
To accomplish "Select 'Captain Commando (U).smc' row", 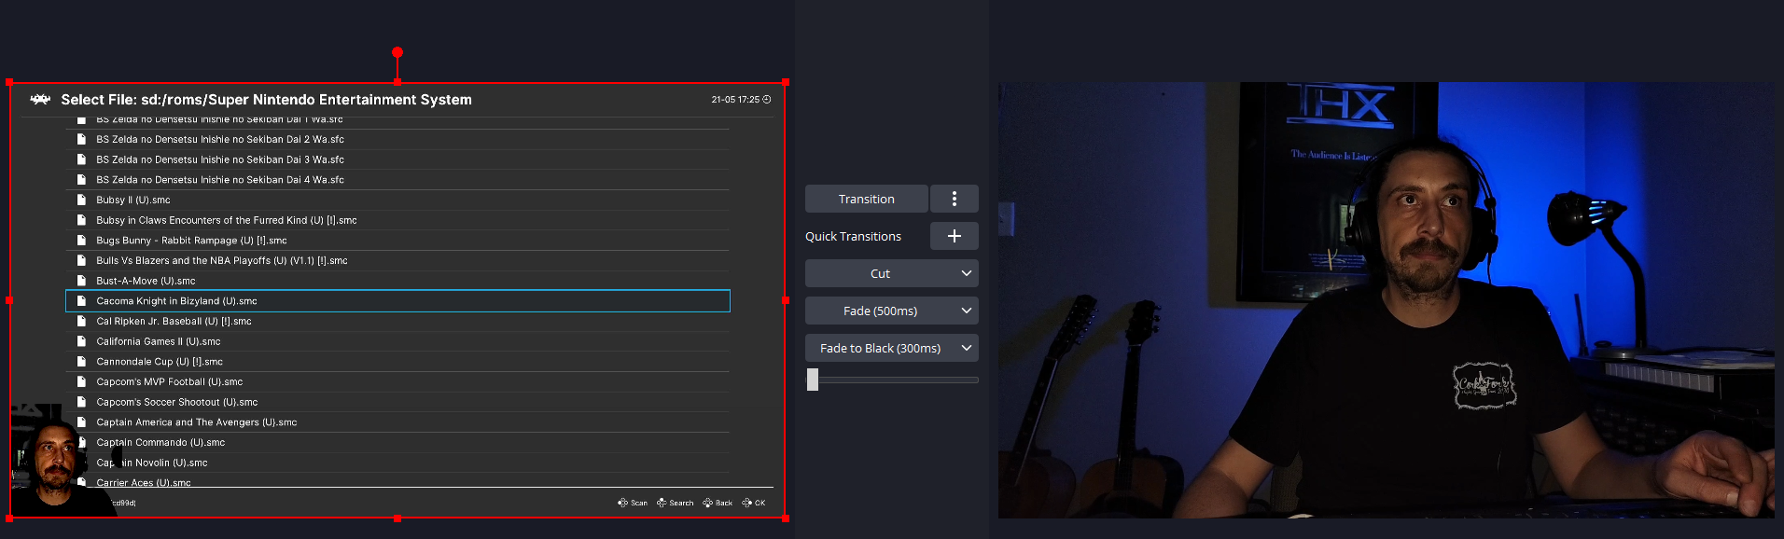I will pos(397,442).
